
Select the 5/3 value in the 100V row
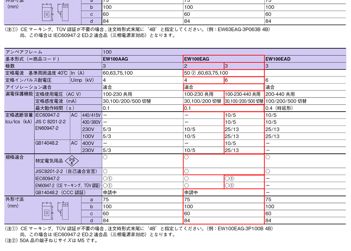[x=107, y=136]
